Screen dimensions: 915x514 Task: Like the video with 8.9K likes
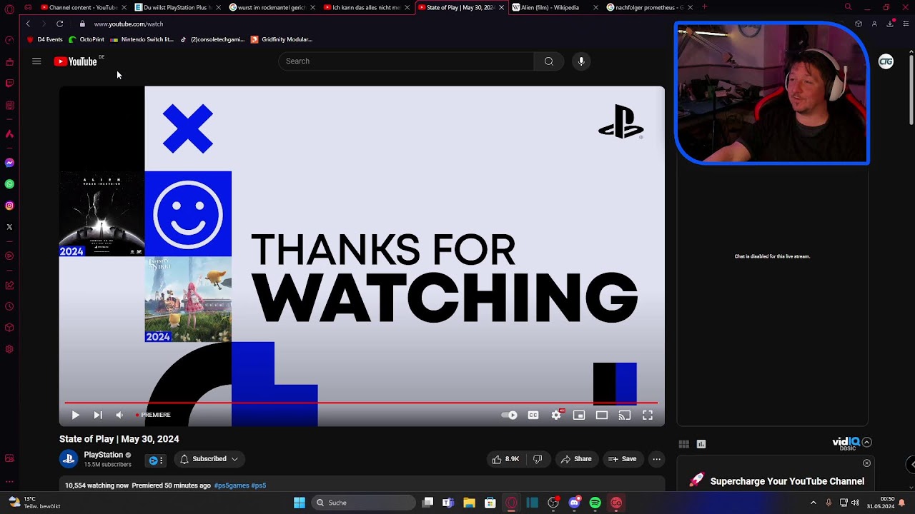(x=505, y=459)
